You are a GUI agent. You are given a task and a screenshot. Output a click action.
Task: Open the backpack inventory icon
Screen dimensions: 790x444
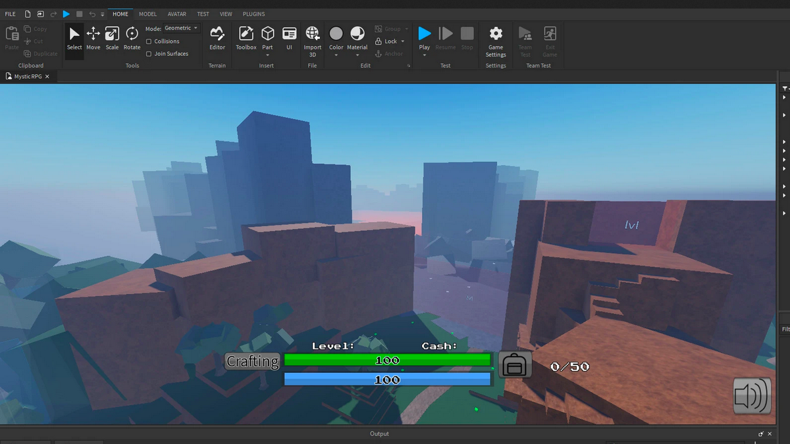(x=515, y=365)
